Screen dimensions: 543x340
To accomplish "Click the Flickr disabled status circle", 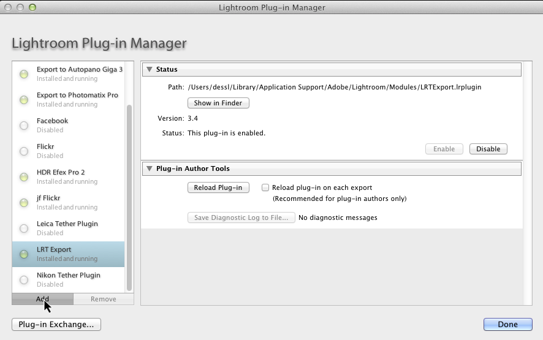I will click(x=24, y=151).
